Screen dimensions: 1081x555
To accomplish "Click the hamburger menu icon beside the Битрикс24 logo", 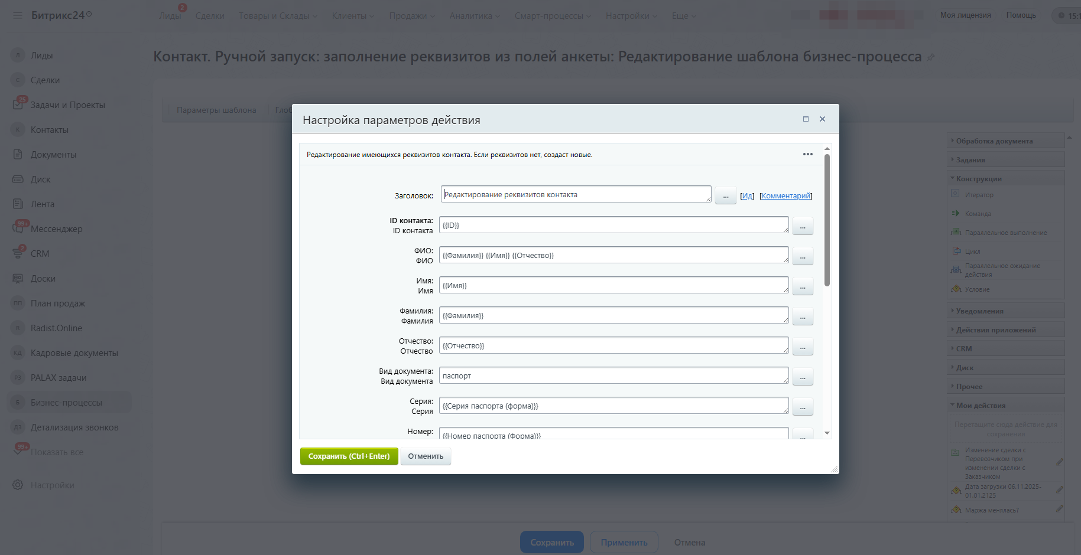I will 18,15.
